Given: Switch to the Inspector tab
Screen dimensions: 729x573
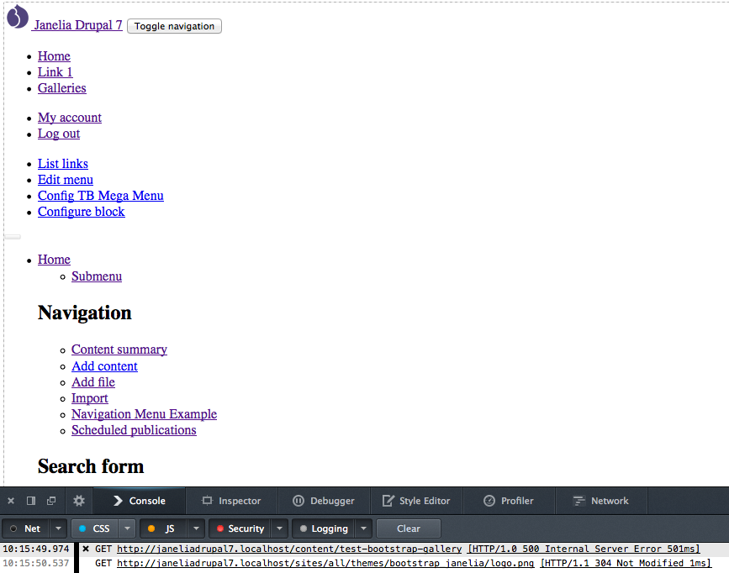Looking at the screenshot, I should click(231, 500).
